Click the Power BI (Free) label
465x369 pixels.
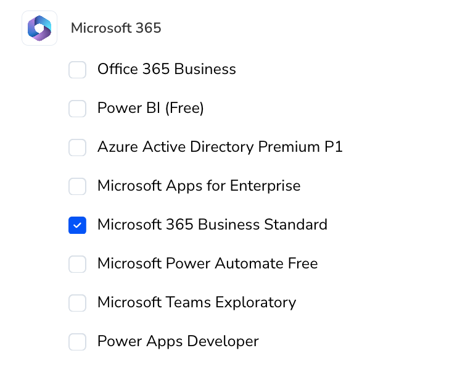(150, 108)
